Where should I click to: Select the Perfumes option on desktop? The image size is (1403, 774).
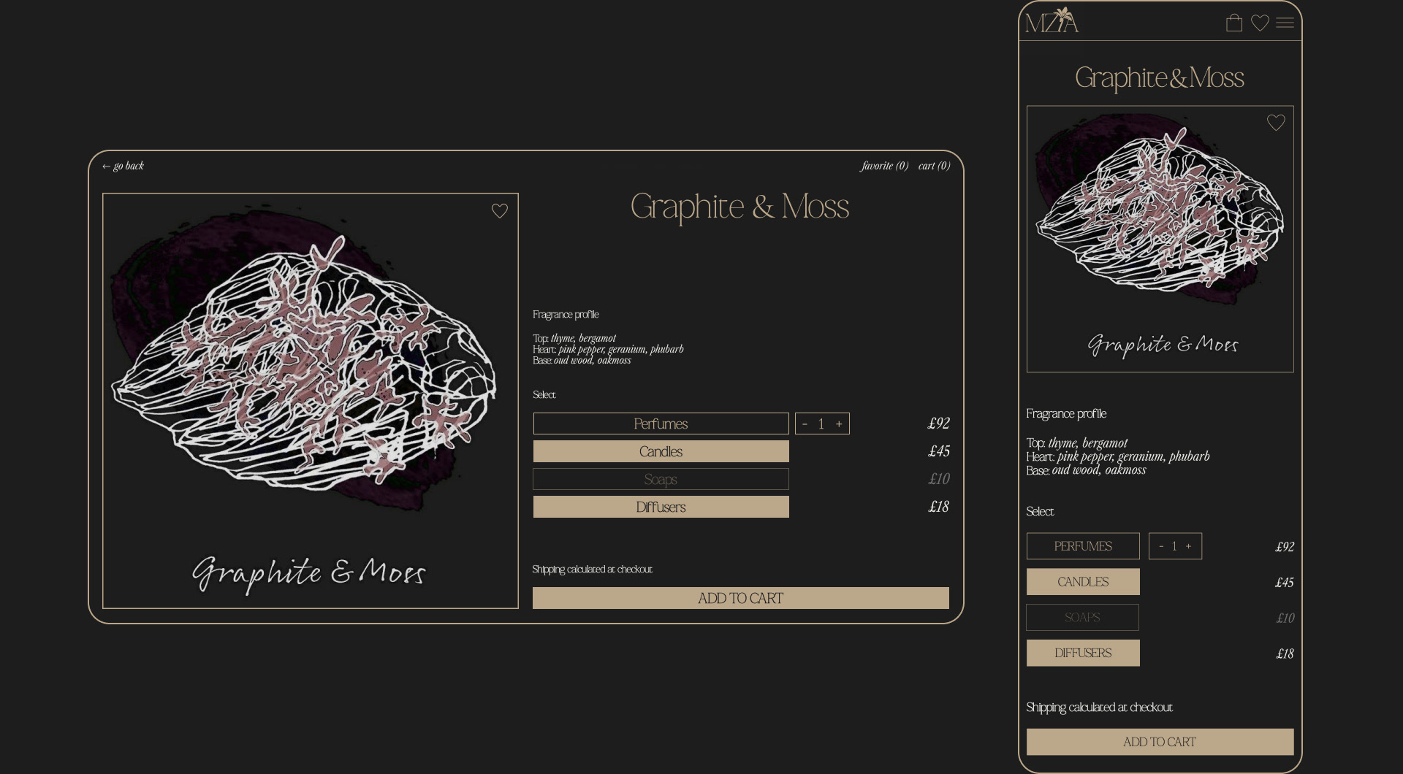point(661,424)
